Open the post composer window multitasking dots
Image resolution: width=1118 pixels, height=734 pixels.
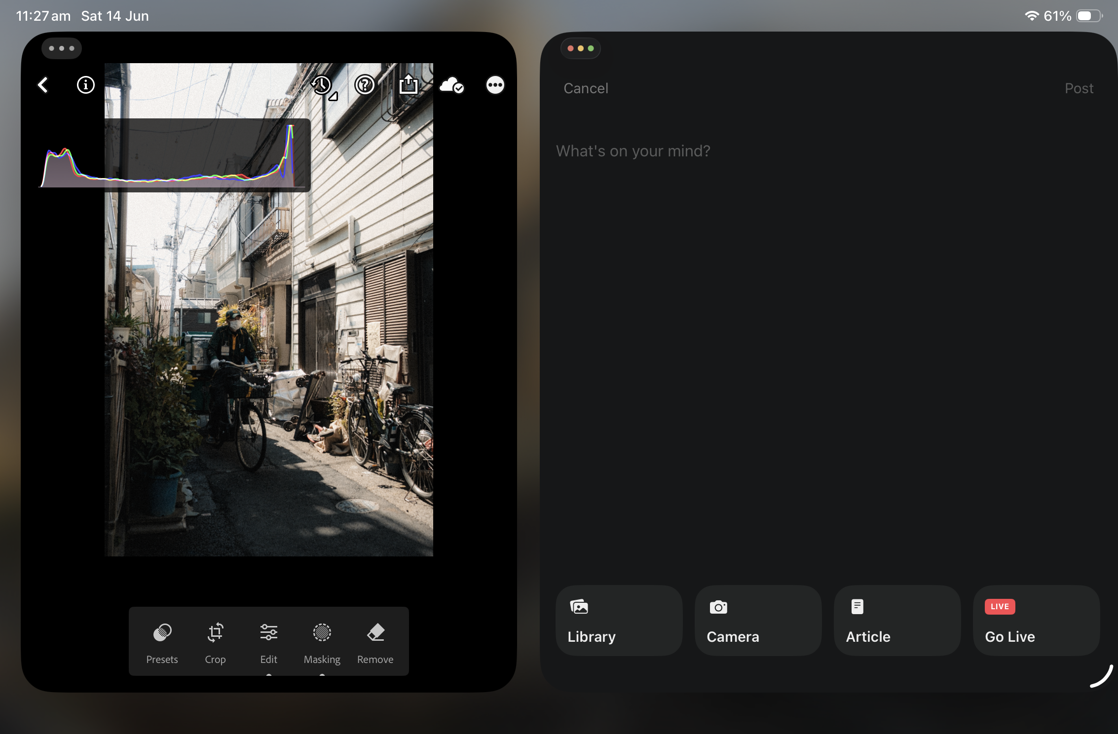(580, 48)
